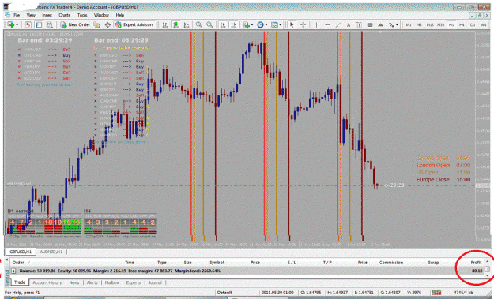Image resolution: width=494 pixels, height=299 pixels.
Task: Switch timeframe to M30
Action: tap(440, 24)
